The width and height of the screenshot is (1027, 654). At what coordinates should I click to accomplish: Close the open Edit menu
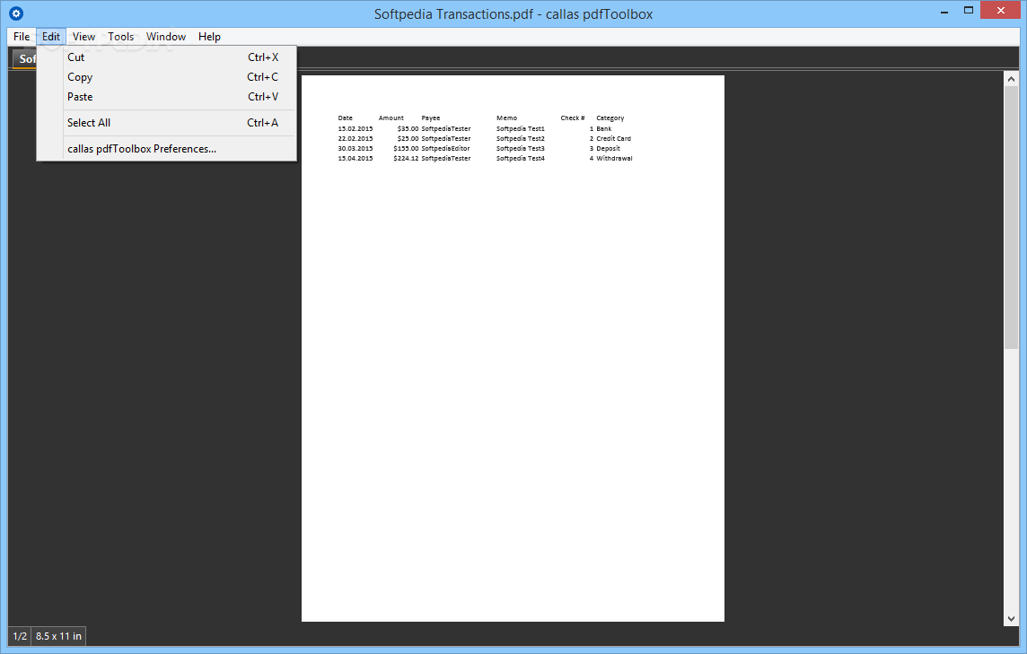click(x=51, y=37)
